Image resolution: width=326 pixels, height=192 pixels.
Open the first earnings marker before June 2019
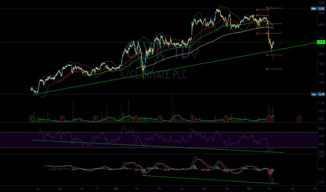31,119
